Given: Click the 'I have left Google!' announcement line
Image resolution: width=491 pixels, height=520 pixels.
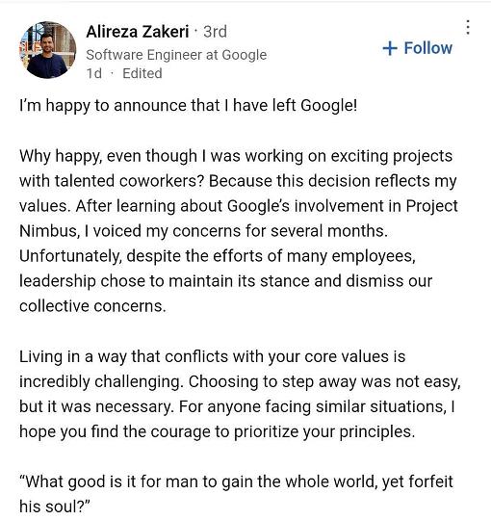Looking at the screenshot, I should point(189,106).
